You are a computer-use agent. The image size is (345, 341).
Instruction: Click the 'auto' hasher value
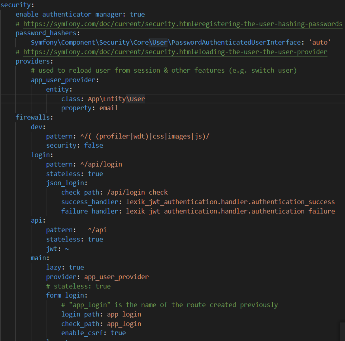coord(319,42)
